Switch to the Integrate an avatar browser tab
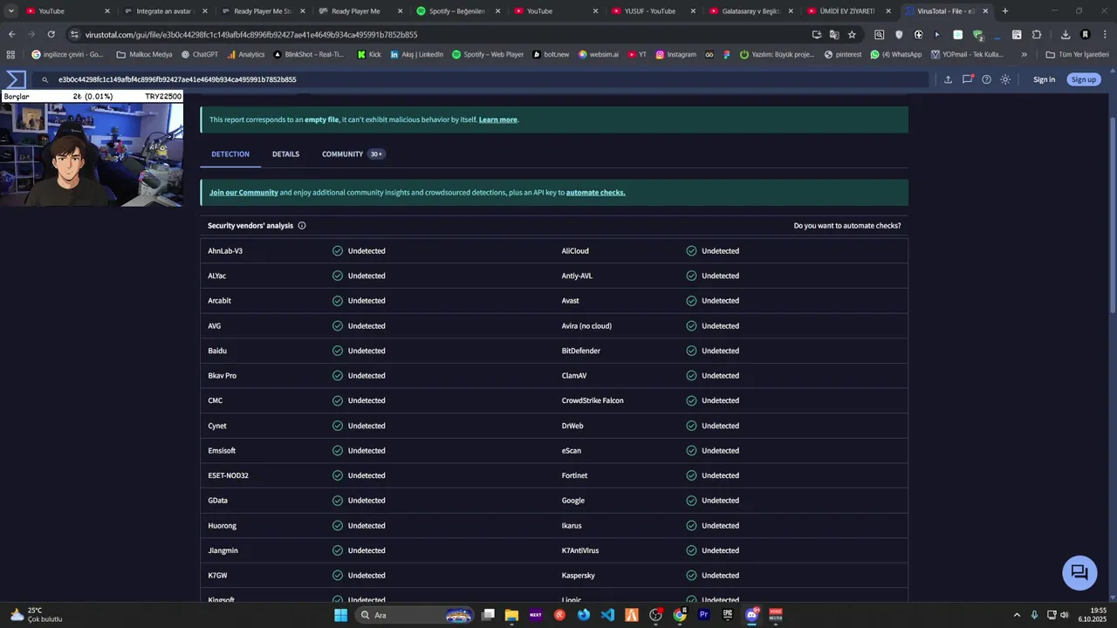This screenshot has width=1117, height=628. click(167, 11)
